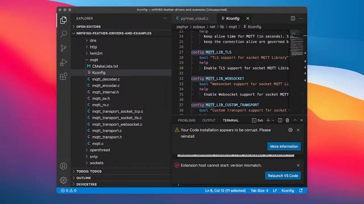Dismiss the extension host version mismatch notification
The image size is (364, 204).
point(298,165)
